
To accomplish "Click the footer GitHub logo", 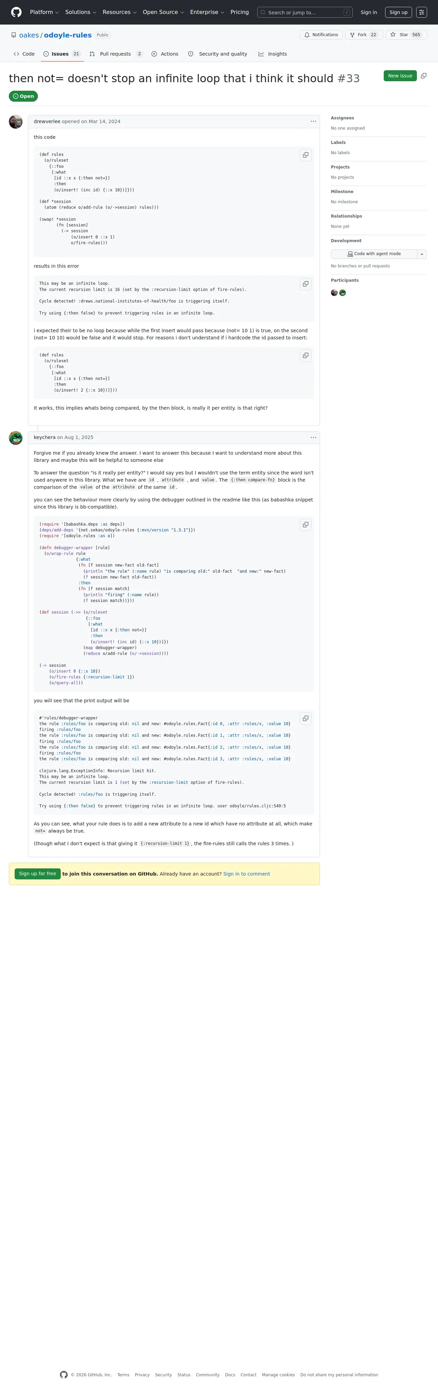I will [x=64, y=1375].
